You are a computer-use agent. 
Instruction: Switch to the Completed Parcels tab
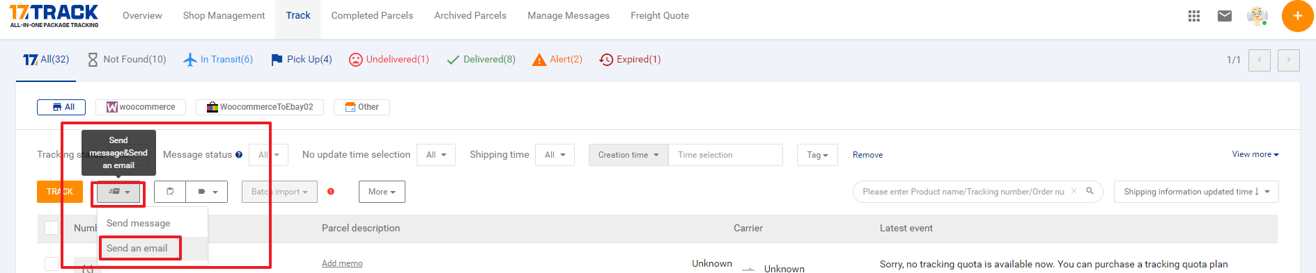tap(372, 15)
